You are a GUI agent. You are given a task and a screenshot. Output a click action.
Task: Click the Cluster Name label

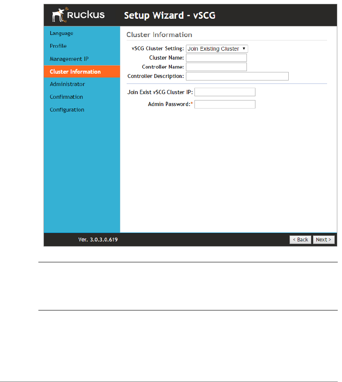(167, 58)
